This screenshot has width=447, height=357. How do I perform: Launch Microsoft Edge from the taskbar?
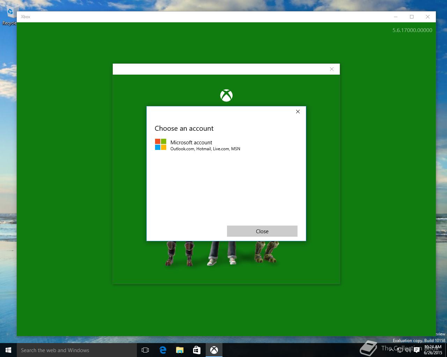point(163,350)
